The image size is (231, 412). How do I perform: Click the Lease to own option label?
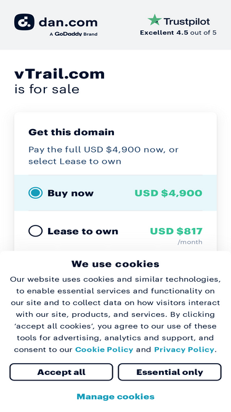83,231
